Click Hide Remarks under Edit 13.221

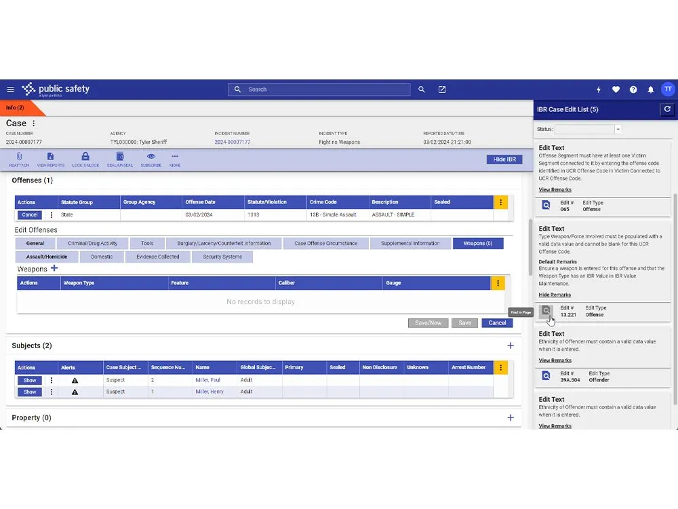point(555,295)
